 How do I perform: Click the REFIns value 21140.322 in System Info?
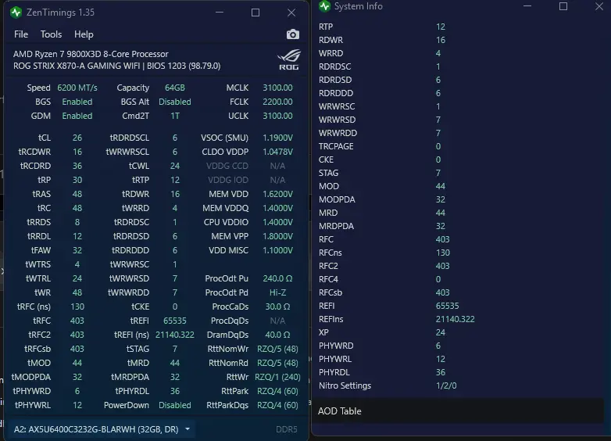455,319
